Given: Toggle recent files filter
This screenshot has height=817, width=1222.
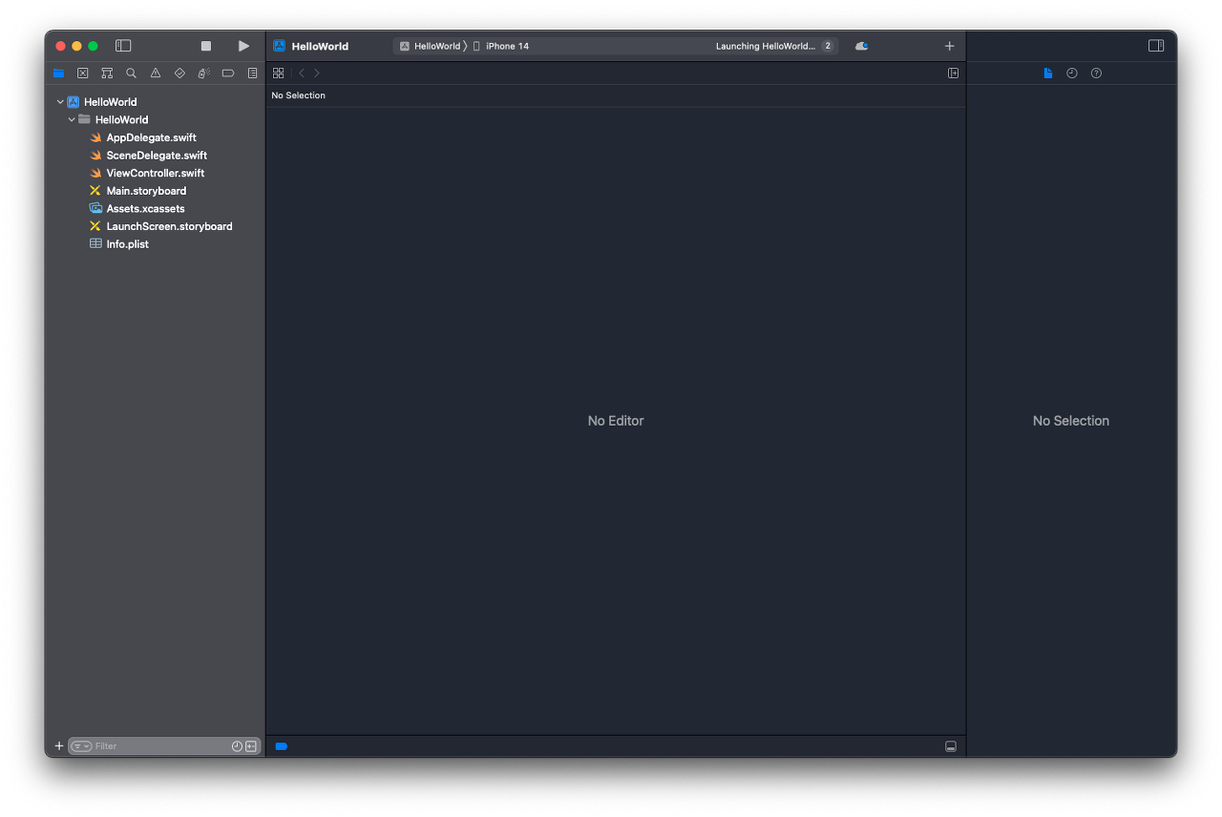Looking at the screenshot, I should [237, 746].
